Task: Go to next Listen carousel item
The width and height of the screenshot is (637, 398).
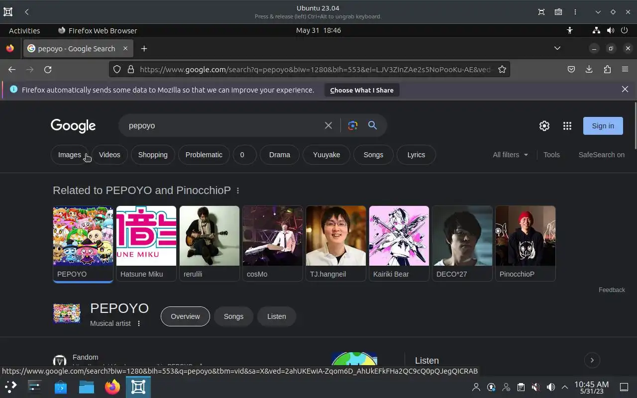Action: 592,360
